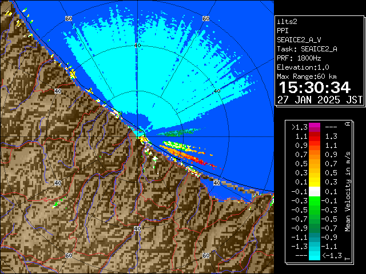The height and width of the screenshot is (274, 366).
Task: Click the "40" range label due south of radar
Action: coord(137,228)
